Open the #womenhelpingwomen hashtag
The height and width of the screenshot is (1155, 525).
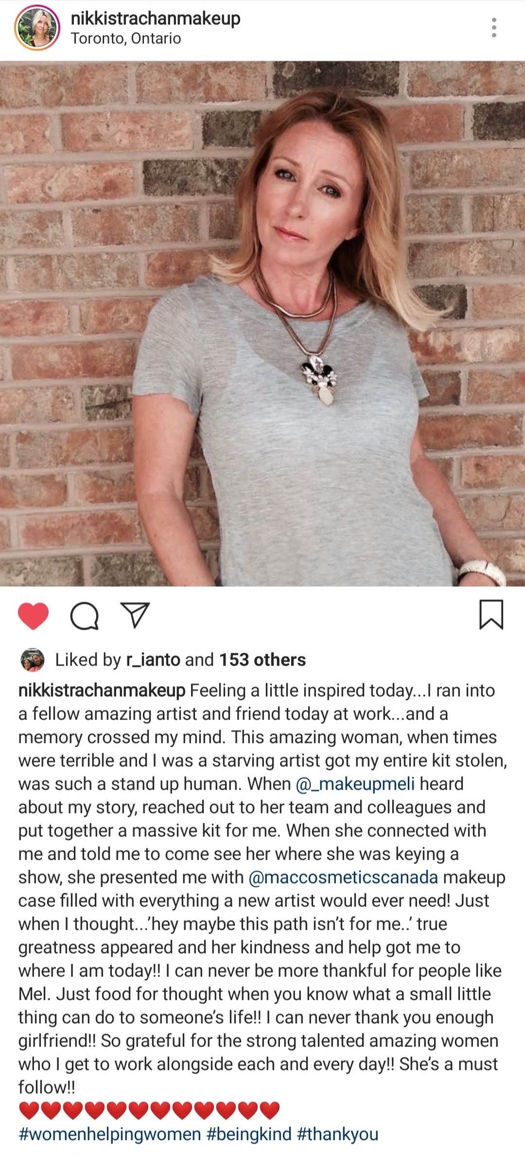pos(110,1134)
